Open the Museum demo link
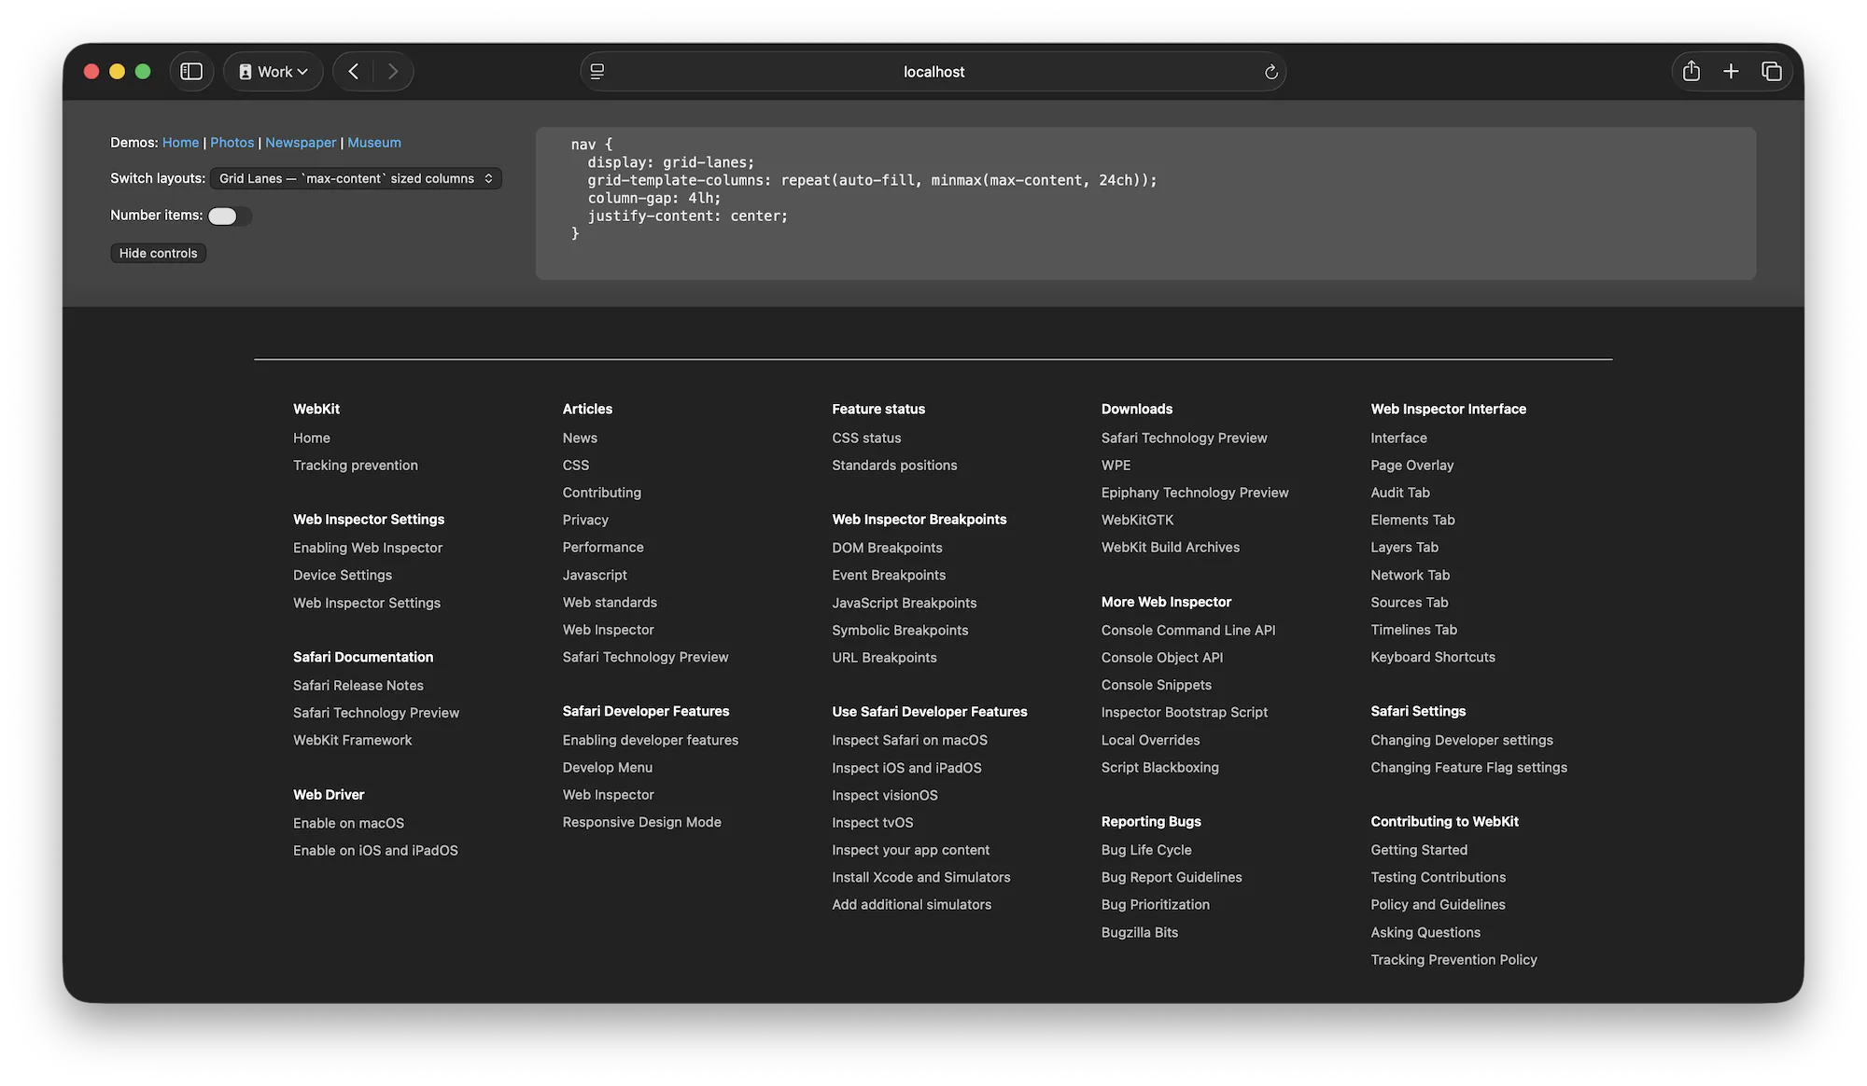Screen dimensions: 1867x1086 tap(374, 143)
